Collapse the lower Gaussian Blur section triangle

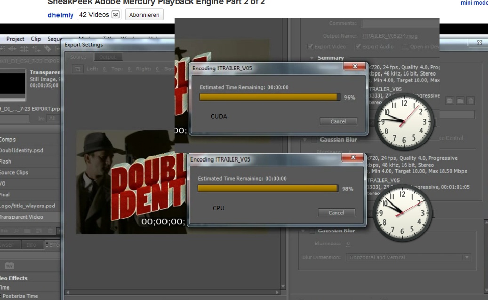click(x=303, y=231)
